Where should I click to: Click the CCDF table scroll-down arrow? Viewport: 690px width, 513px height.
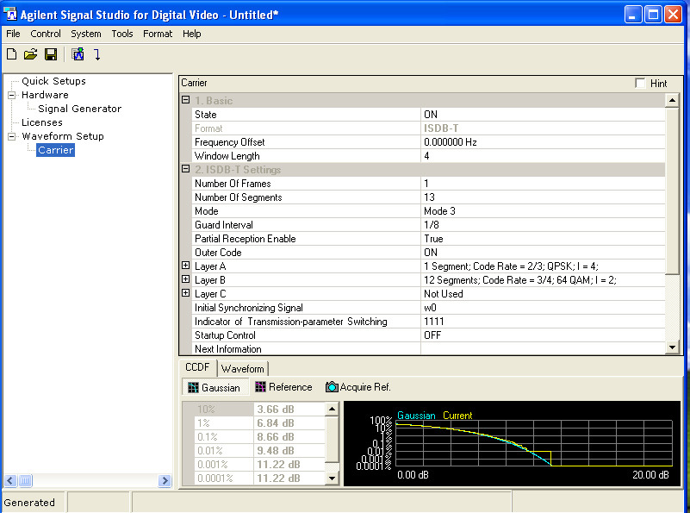click(x=333, y=479)
